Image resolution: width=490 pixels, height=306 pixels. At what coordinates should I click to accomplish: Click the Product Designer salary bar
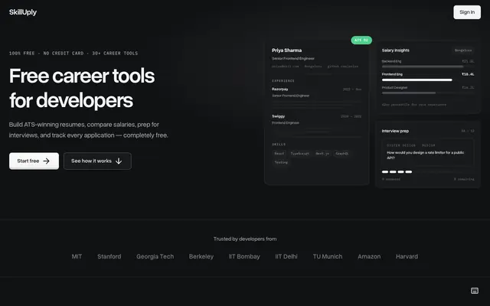pos(409,93)
